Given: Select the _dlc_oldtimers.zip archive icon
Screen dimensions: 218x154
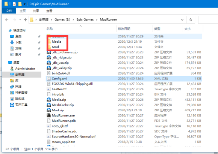Looking at the screenshot, I should (x=49, y=52).
